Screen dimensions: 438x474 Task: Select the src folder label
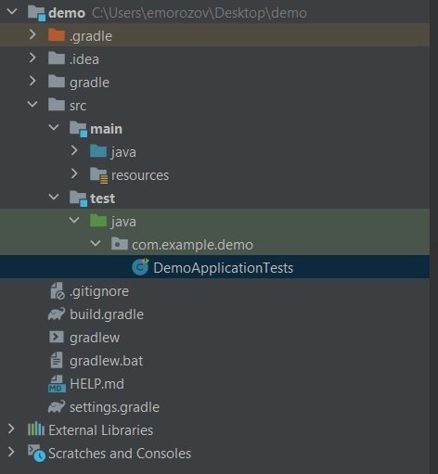78,106
